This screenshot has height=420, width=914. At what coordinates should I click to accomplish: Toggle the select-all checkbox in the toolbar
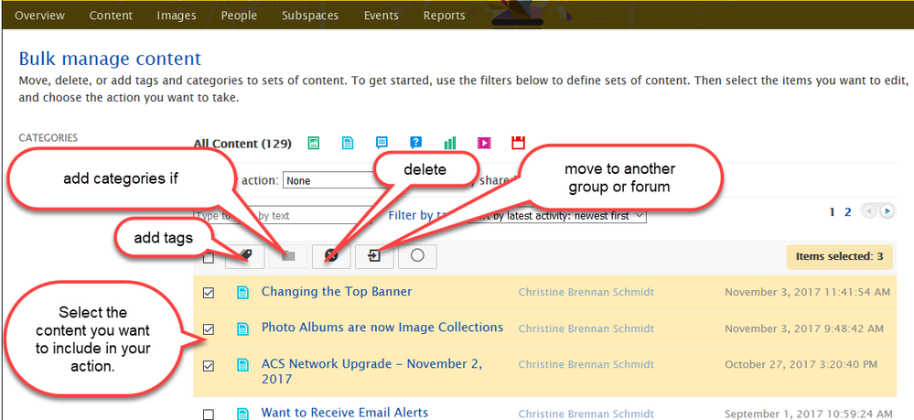tap(209, 257)
